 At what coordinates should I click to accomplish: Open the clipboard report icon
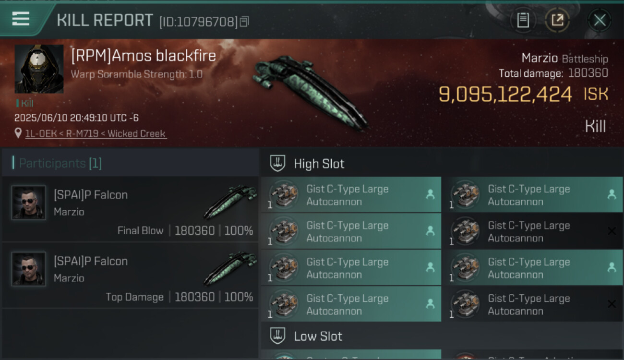pyautogui.click(x=523, y=20)
